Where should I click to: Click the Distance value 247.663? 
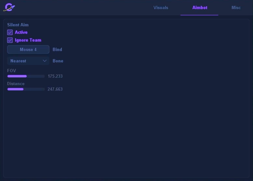click(55, 89)
